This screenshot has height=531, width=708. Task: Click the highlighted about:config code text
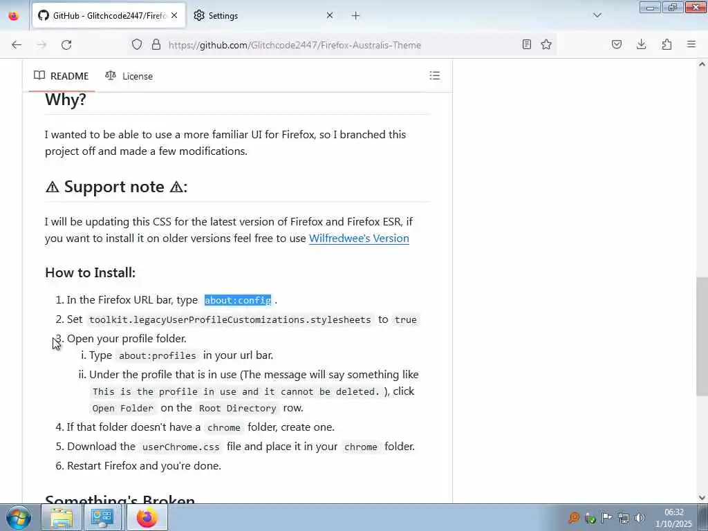(x=238, y=300)
